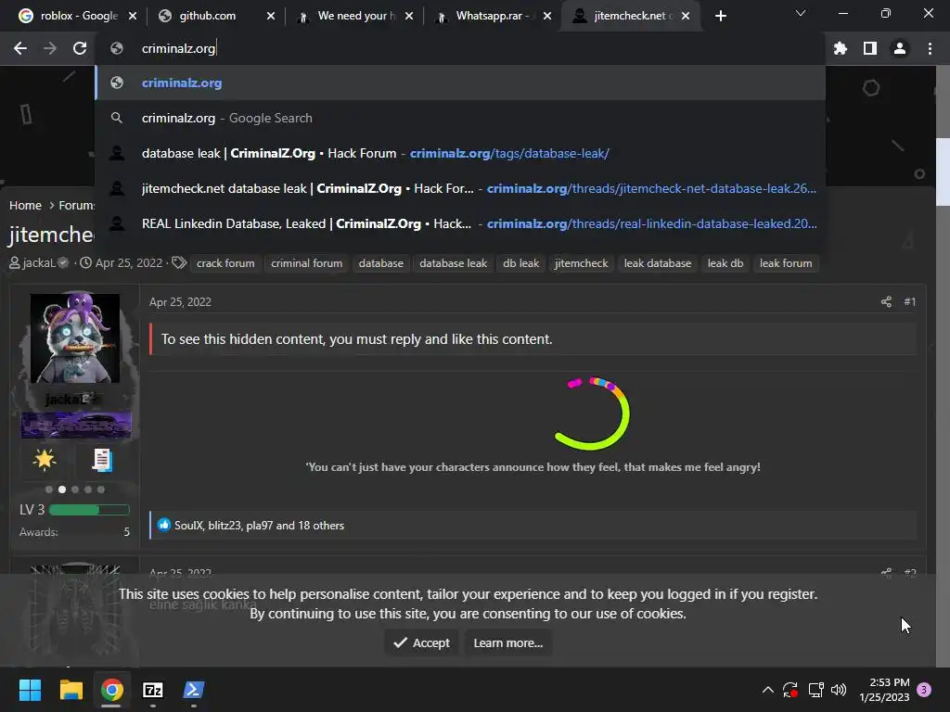Select the database leak tag
950x712 pixels.
(x=453, y=263)
